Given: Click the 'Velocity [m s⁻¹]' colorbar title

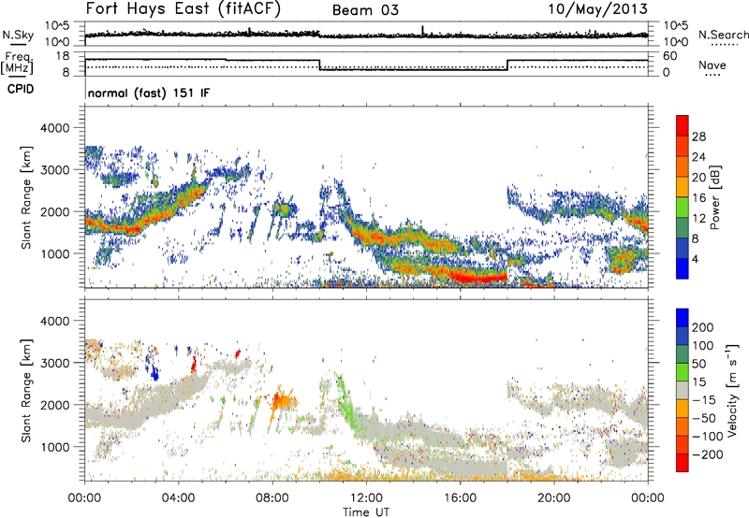Looking at the screenshot, I should pos(731,390).
